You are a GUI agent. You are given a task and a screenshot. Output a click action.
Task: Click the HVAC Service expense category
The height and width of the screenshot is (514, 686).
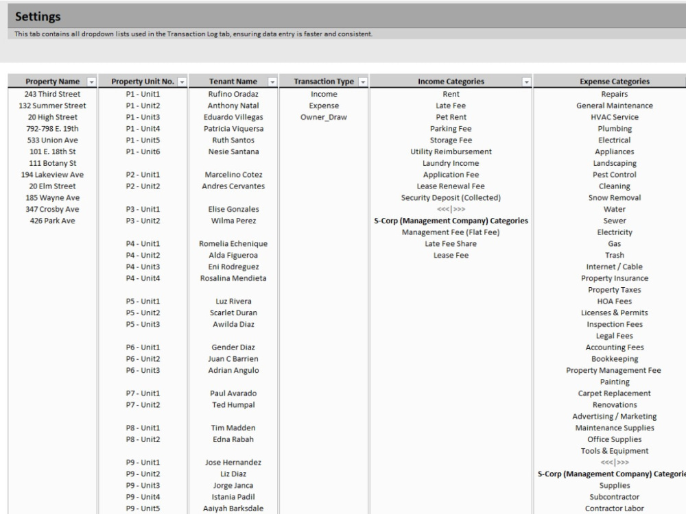(x=614, y=117)
